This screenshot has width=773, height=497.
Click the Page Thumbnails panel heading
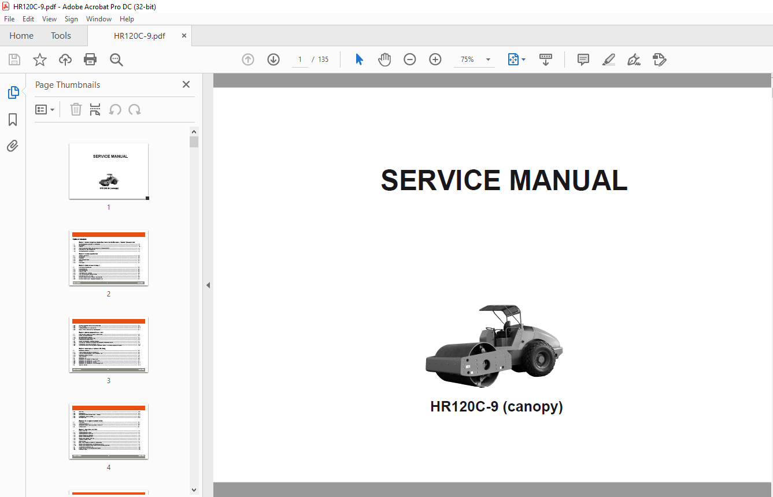[x=68, y=84]
